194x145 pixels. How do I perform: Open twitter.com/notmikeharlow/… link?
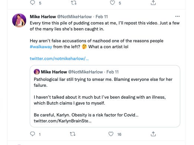click(x=59, y=59)
